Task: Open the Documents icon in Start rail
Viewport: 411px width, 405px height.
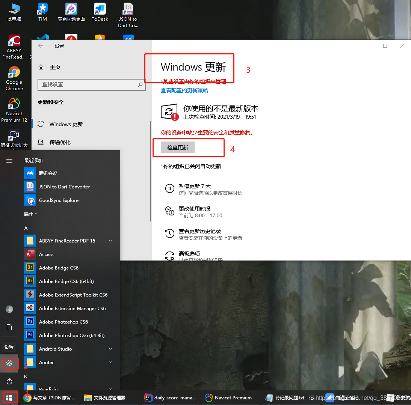Action: click(9, 327)
